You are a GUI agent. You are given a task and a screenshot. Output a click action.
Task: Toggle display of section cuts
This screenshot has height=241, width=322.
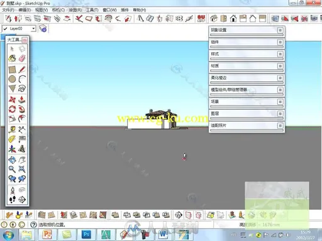[198, 215]
